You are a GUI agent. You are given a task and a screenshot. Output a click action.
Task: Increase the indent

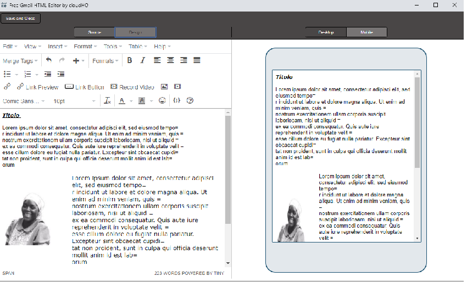tap(61, 74)
